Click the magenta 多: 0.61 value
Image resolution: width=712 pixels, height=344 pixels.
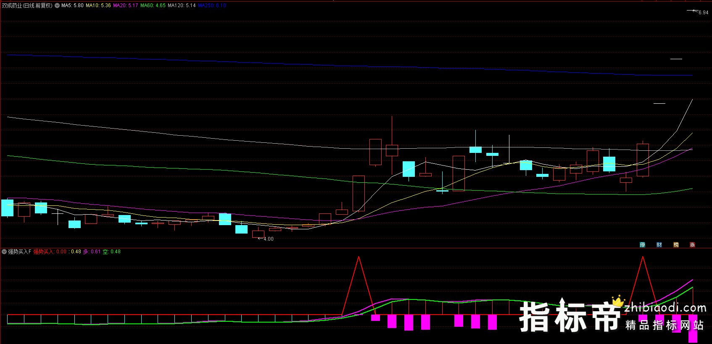(92, 252)
